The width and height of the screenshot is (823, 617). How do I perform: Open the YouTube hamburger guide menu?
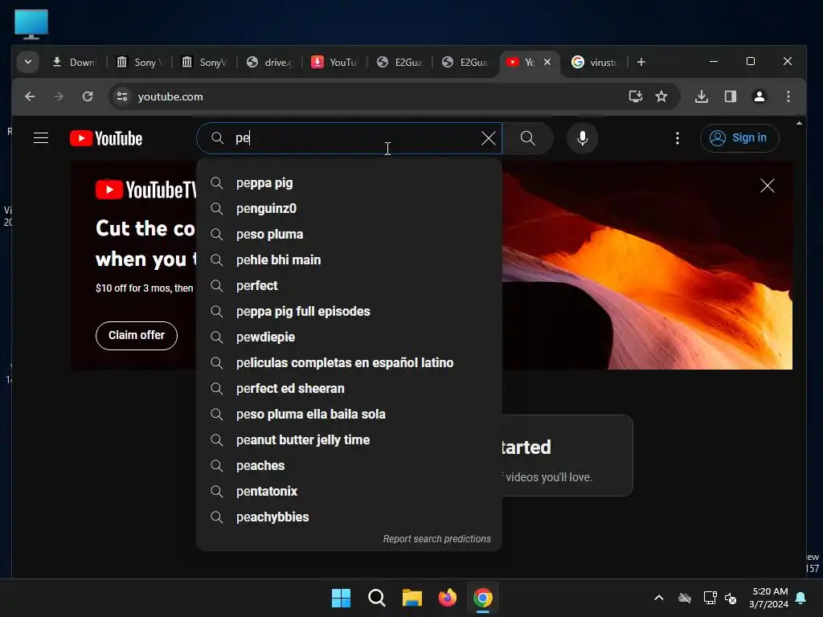[x=41, y=138]
